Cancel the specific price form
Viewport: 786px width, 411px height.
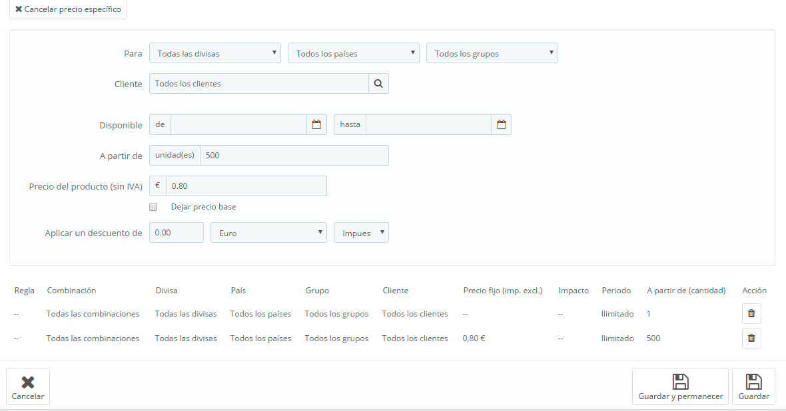(68, 9)
